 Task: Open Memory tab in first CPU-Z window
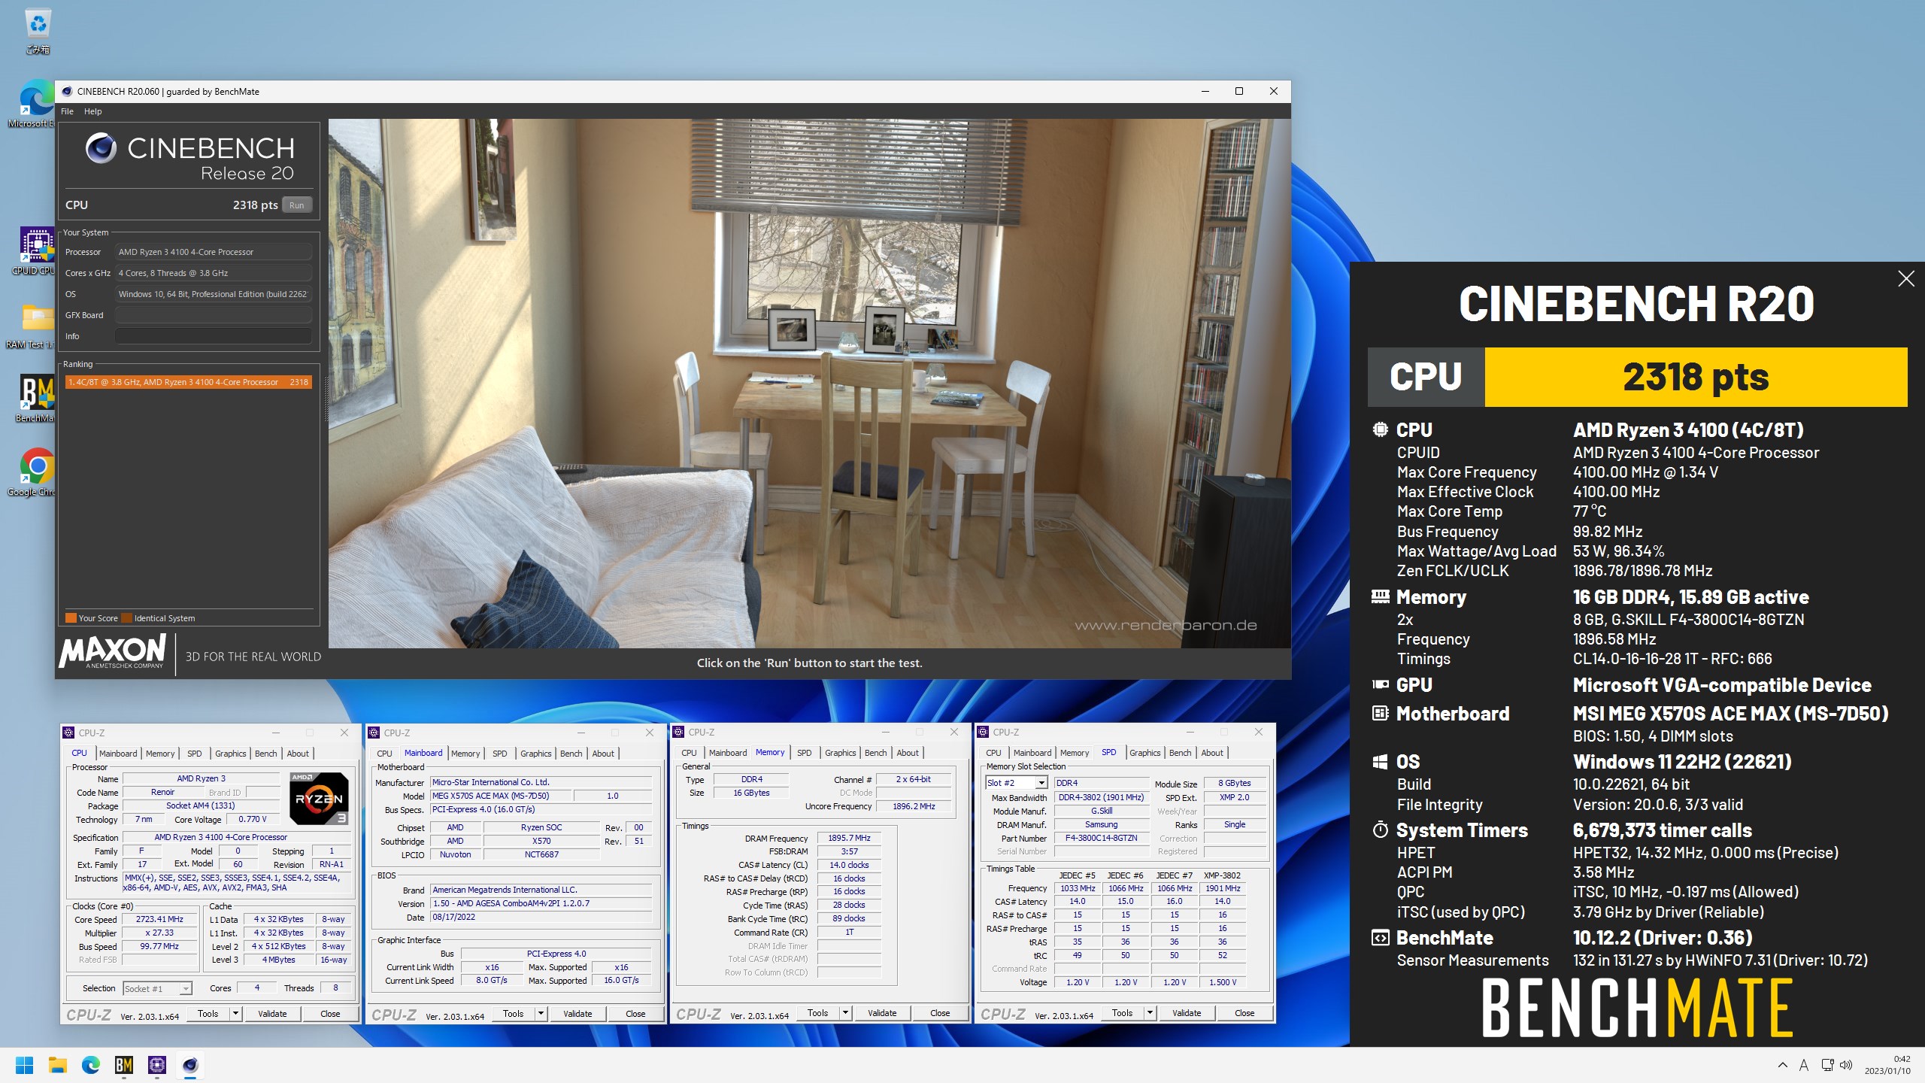[x=160, y=754]
